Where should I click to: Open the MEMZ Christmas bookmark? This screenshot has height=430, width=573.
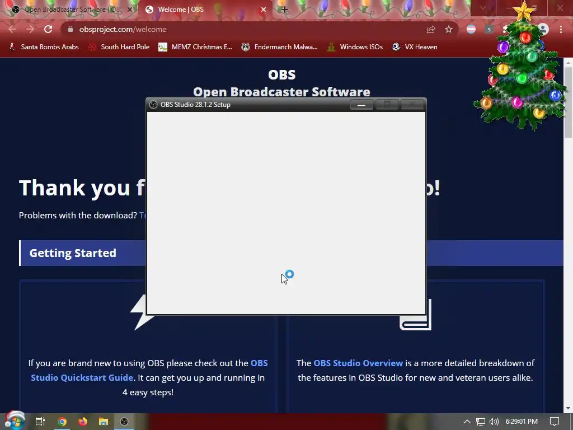point(195,47)
